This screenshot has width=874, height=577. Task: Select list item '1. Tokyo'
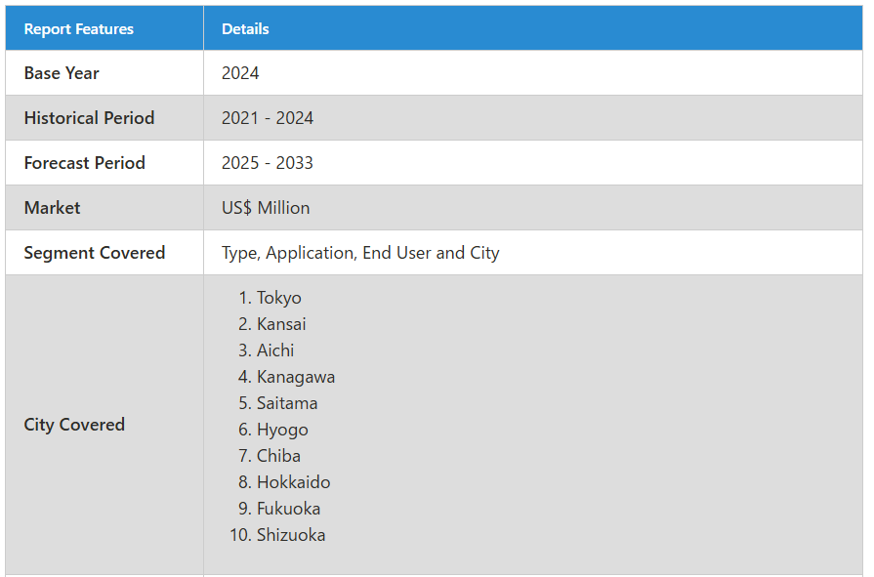270,298
